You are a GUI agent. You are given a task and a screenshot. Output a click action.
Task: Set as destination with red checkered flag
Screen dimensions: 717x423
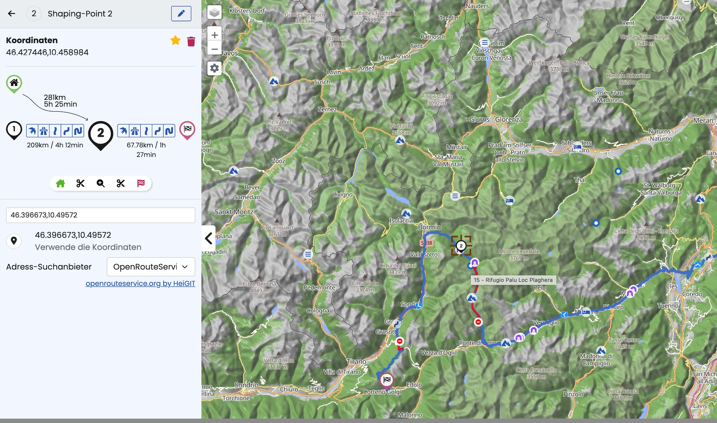(x=141, y=183)
